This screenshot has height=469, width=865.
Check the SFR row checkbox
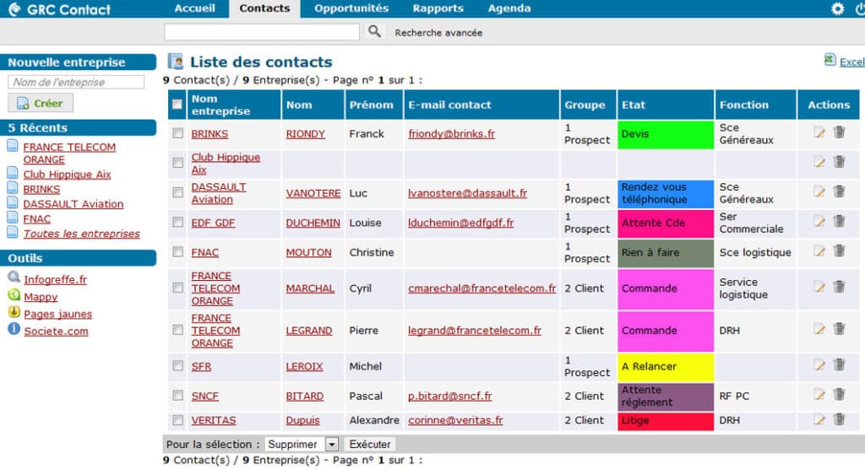pyautogui.click(x=177, y=366)
